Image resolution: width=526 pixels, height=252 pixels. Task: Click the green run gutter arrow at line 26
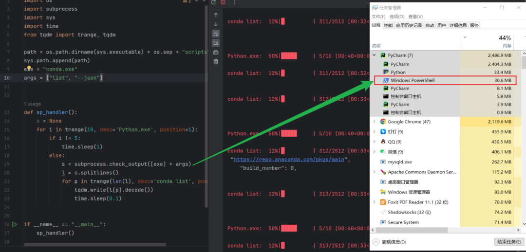(15, 224)
